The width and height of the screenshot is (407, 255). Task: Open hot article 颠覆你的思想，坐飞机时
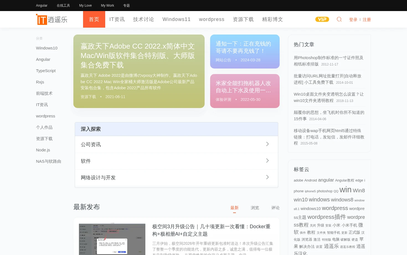point(329,115)
